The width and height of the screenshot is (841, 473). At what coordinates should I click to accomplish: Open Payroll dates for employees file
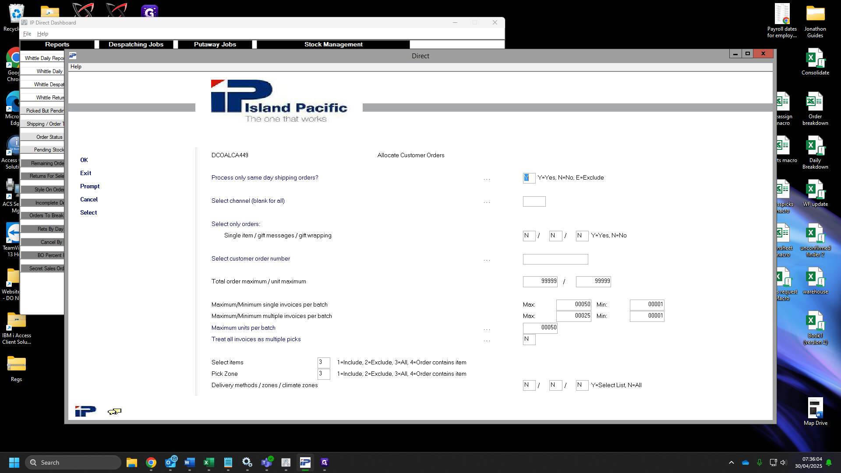click(782, 21)
